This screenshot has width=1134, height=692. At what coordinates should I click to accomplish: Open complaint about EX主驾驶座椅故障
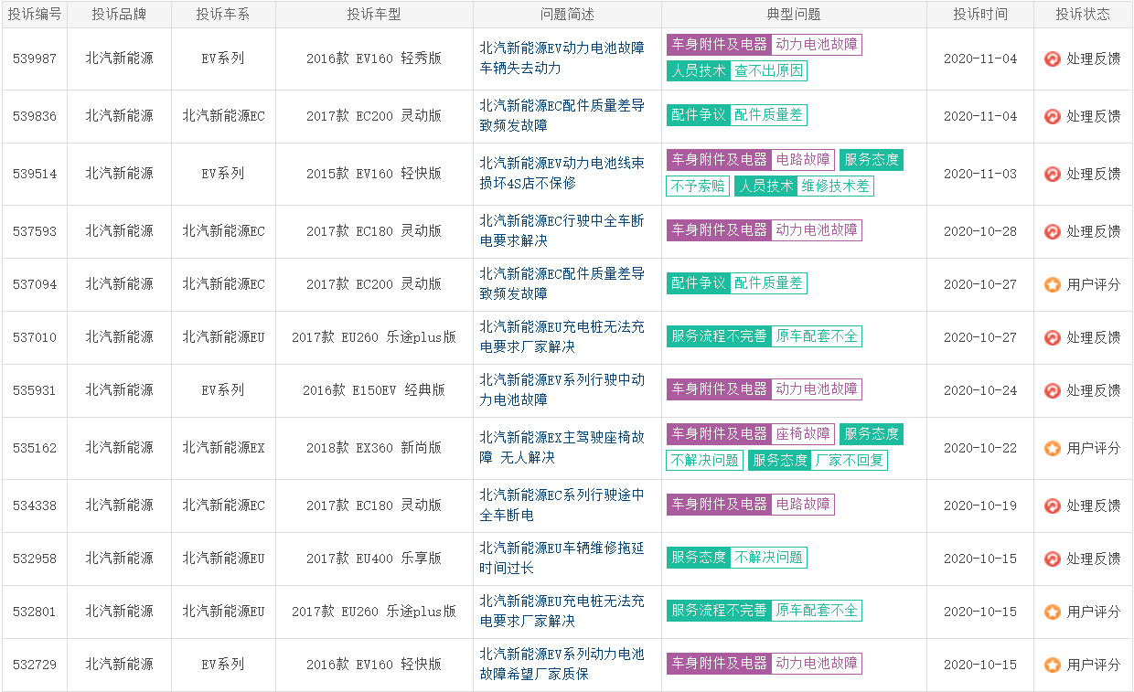tap(562, 447)
